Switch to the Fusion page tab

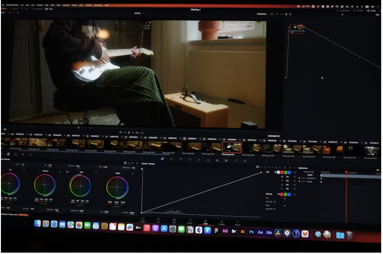pos(190,222)
